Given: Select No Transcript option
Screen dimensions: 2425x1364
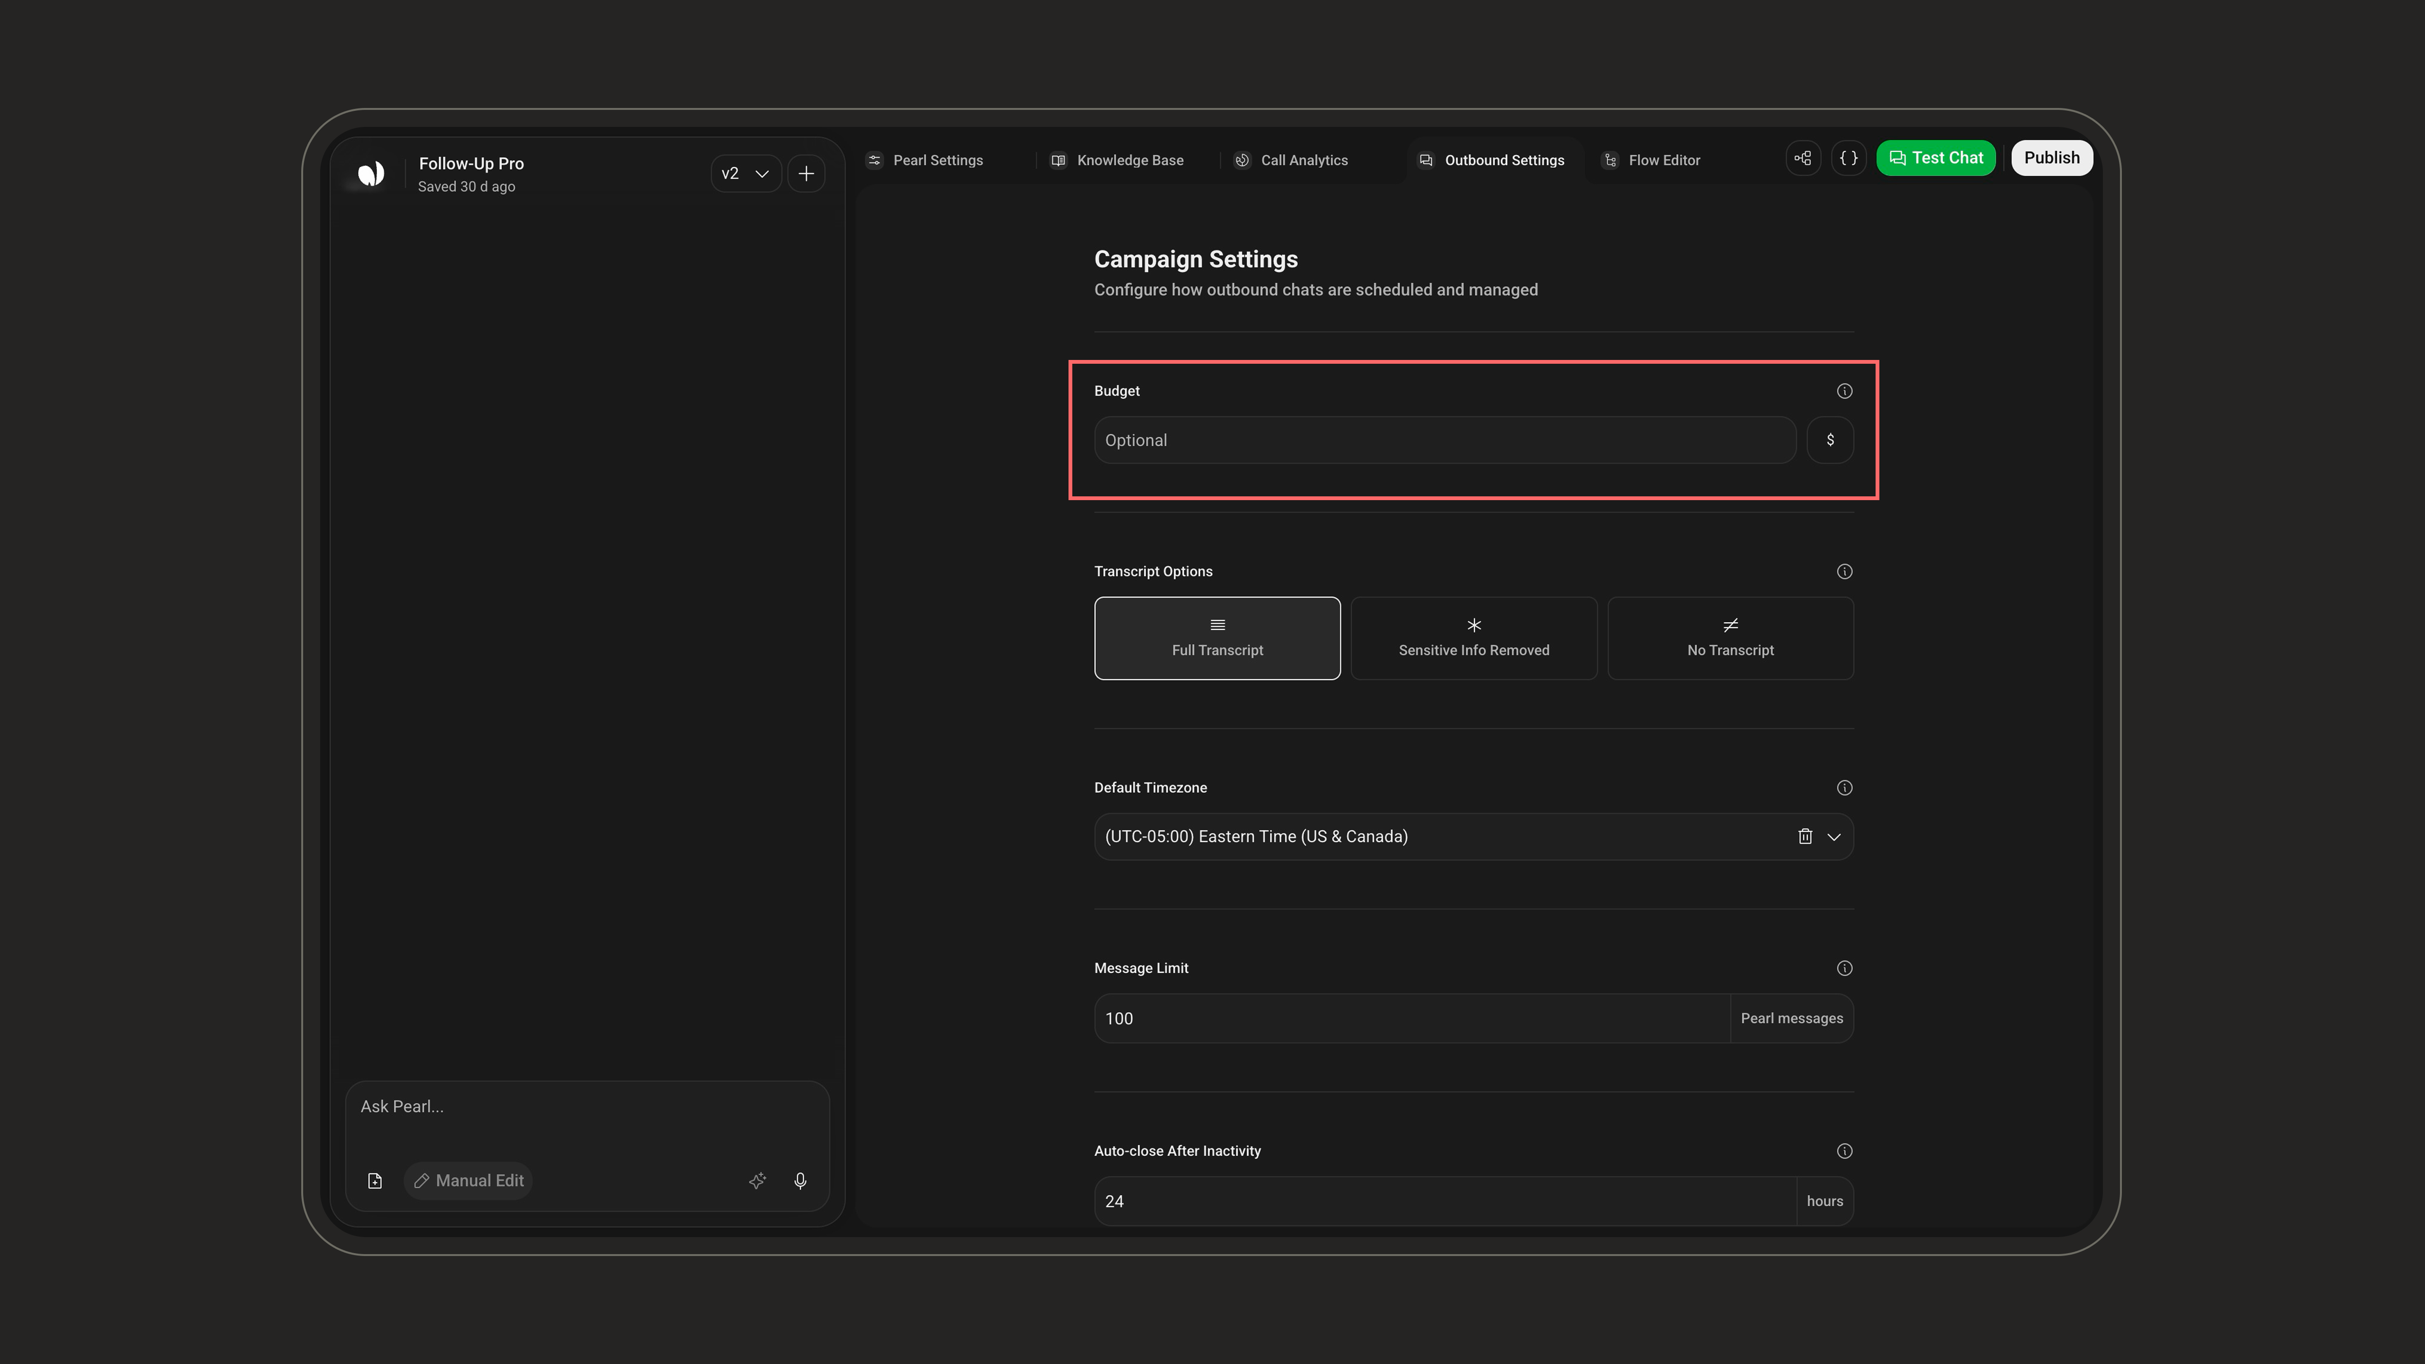Looking at the screenshot, I should [1730, 638].
